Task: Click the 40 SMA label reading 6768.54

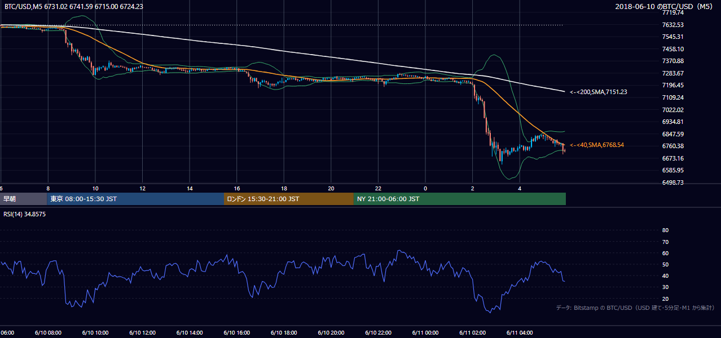Action: pyautogui.click(x=597, y=145)
